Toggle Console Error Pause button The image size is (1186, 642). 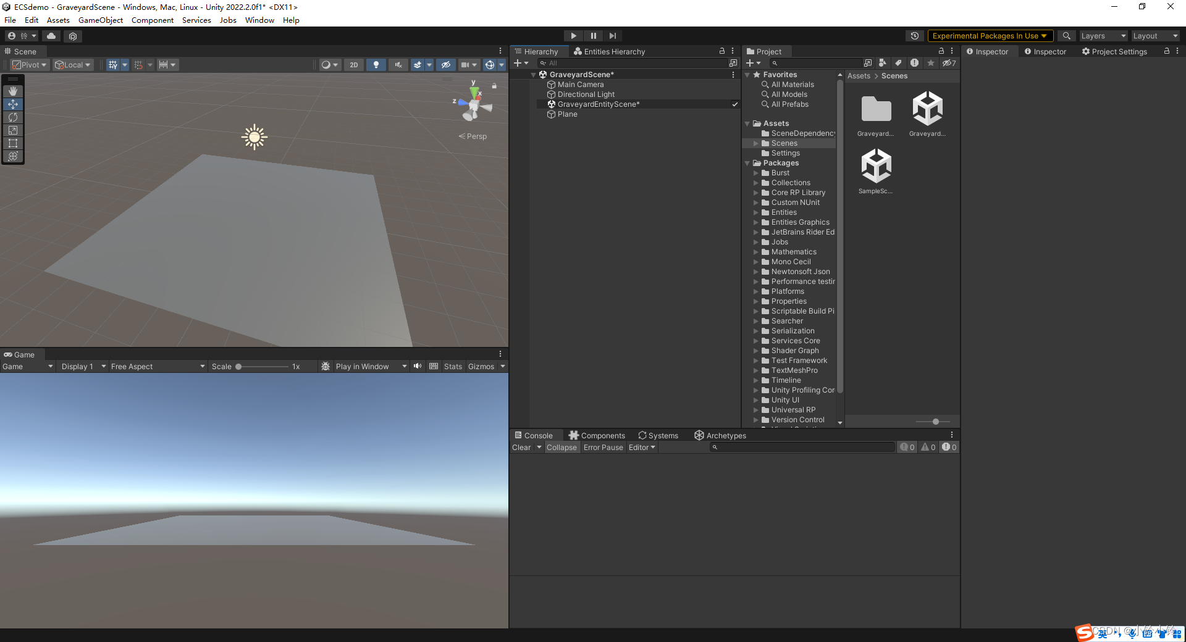(x=603, y=447)
